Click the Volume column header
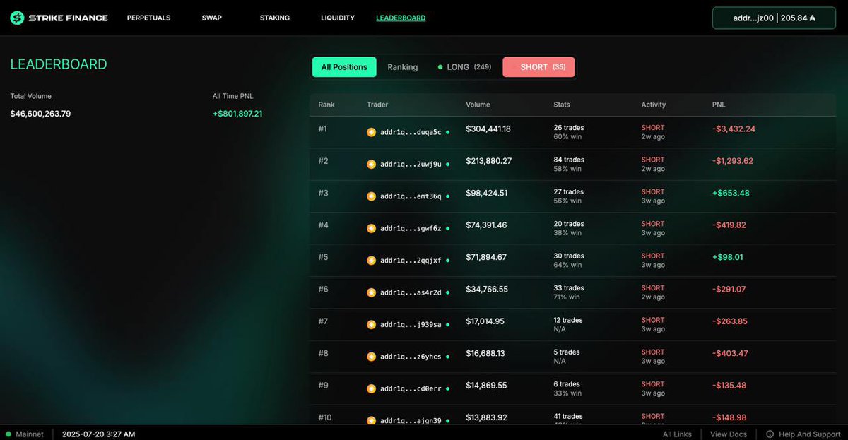This screenshot has height=440, width=848. pyautogui.click(x=478, y=105)
